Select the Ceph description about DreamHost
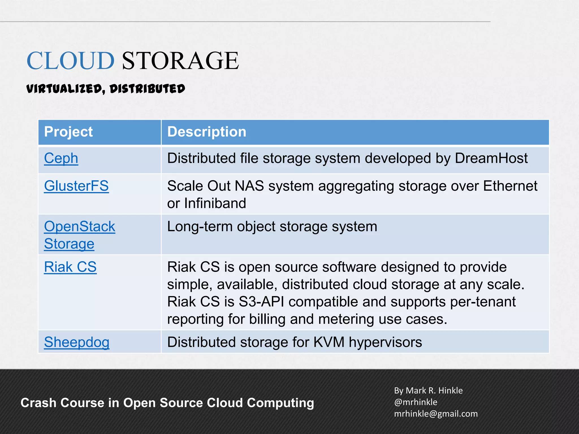Screen dimensions: 579x434 347,158
